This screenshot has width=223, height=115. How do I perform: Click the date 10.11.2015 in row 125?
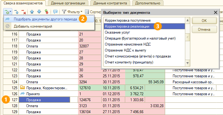[111, 88]
